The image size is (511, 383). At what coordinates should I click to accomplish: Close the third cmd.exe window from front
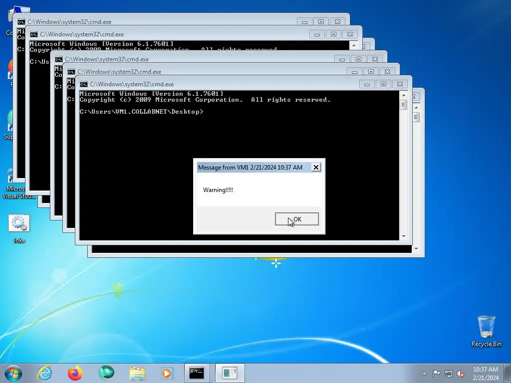click(x=375, y=59)
